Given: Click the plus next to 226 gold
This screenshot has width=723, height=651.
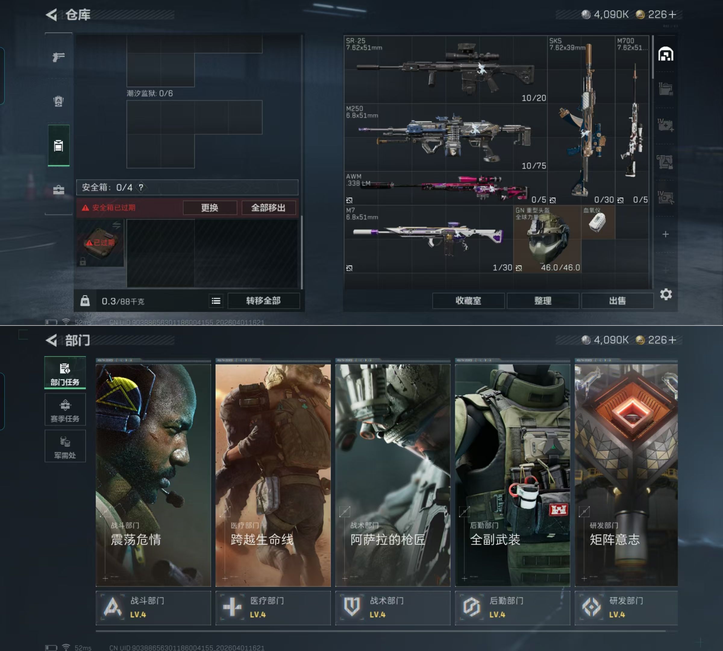Looking at the screenshot, I should 672,14.
